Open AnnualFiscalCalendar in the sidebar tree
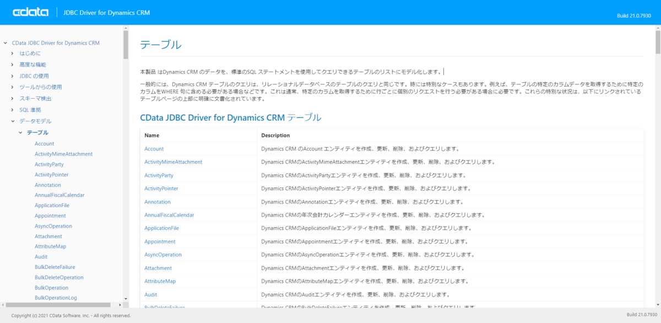661x323 pixels. 59,195
